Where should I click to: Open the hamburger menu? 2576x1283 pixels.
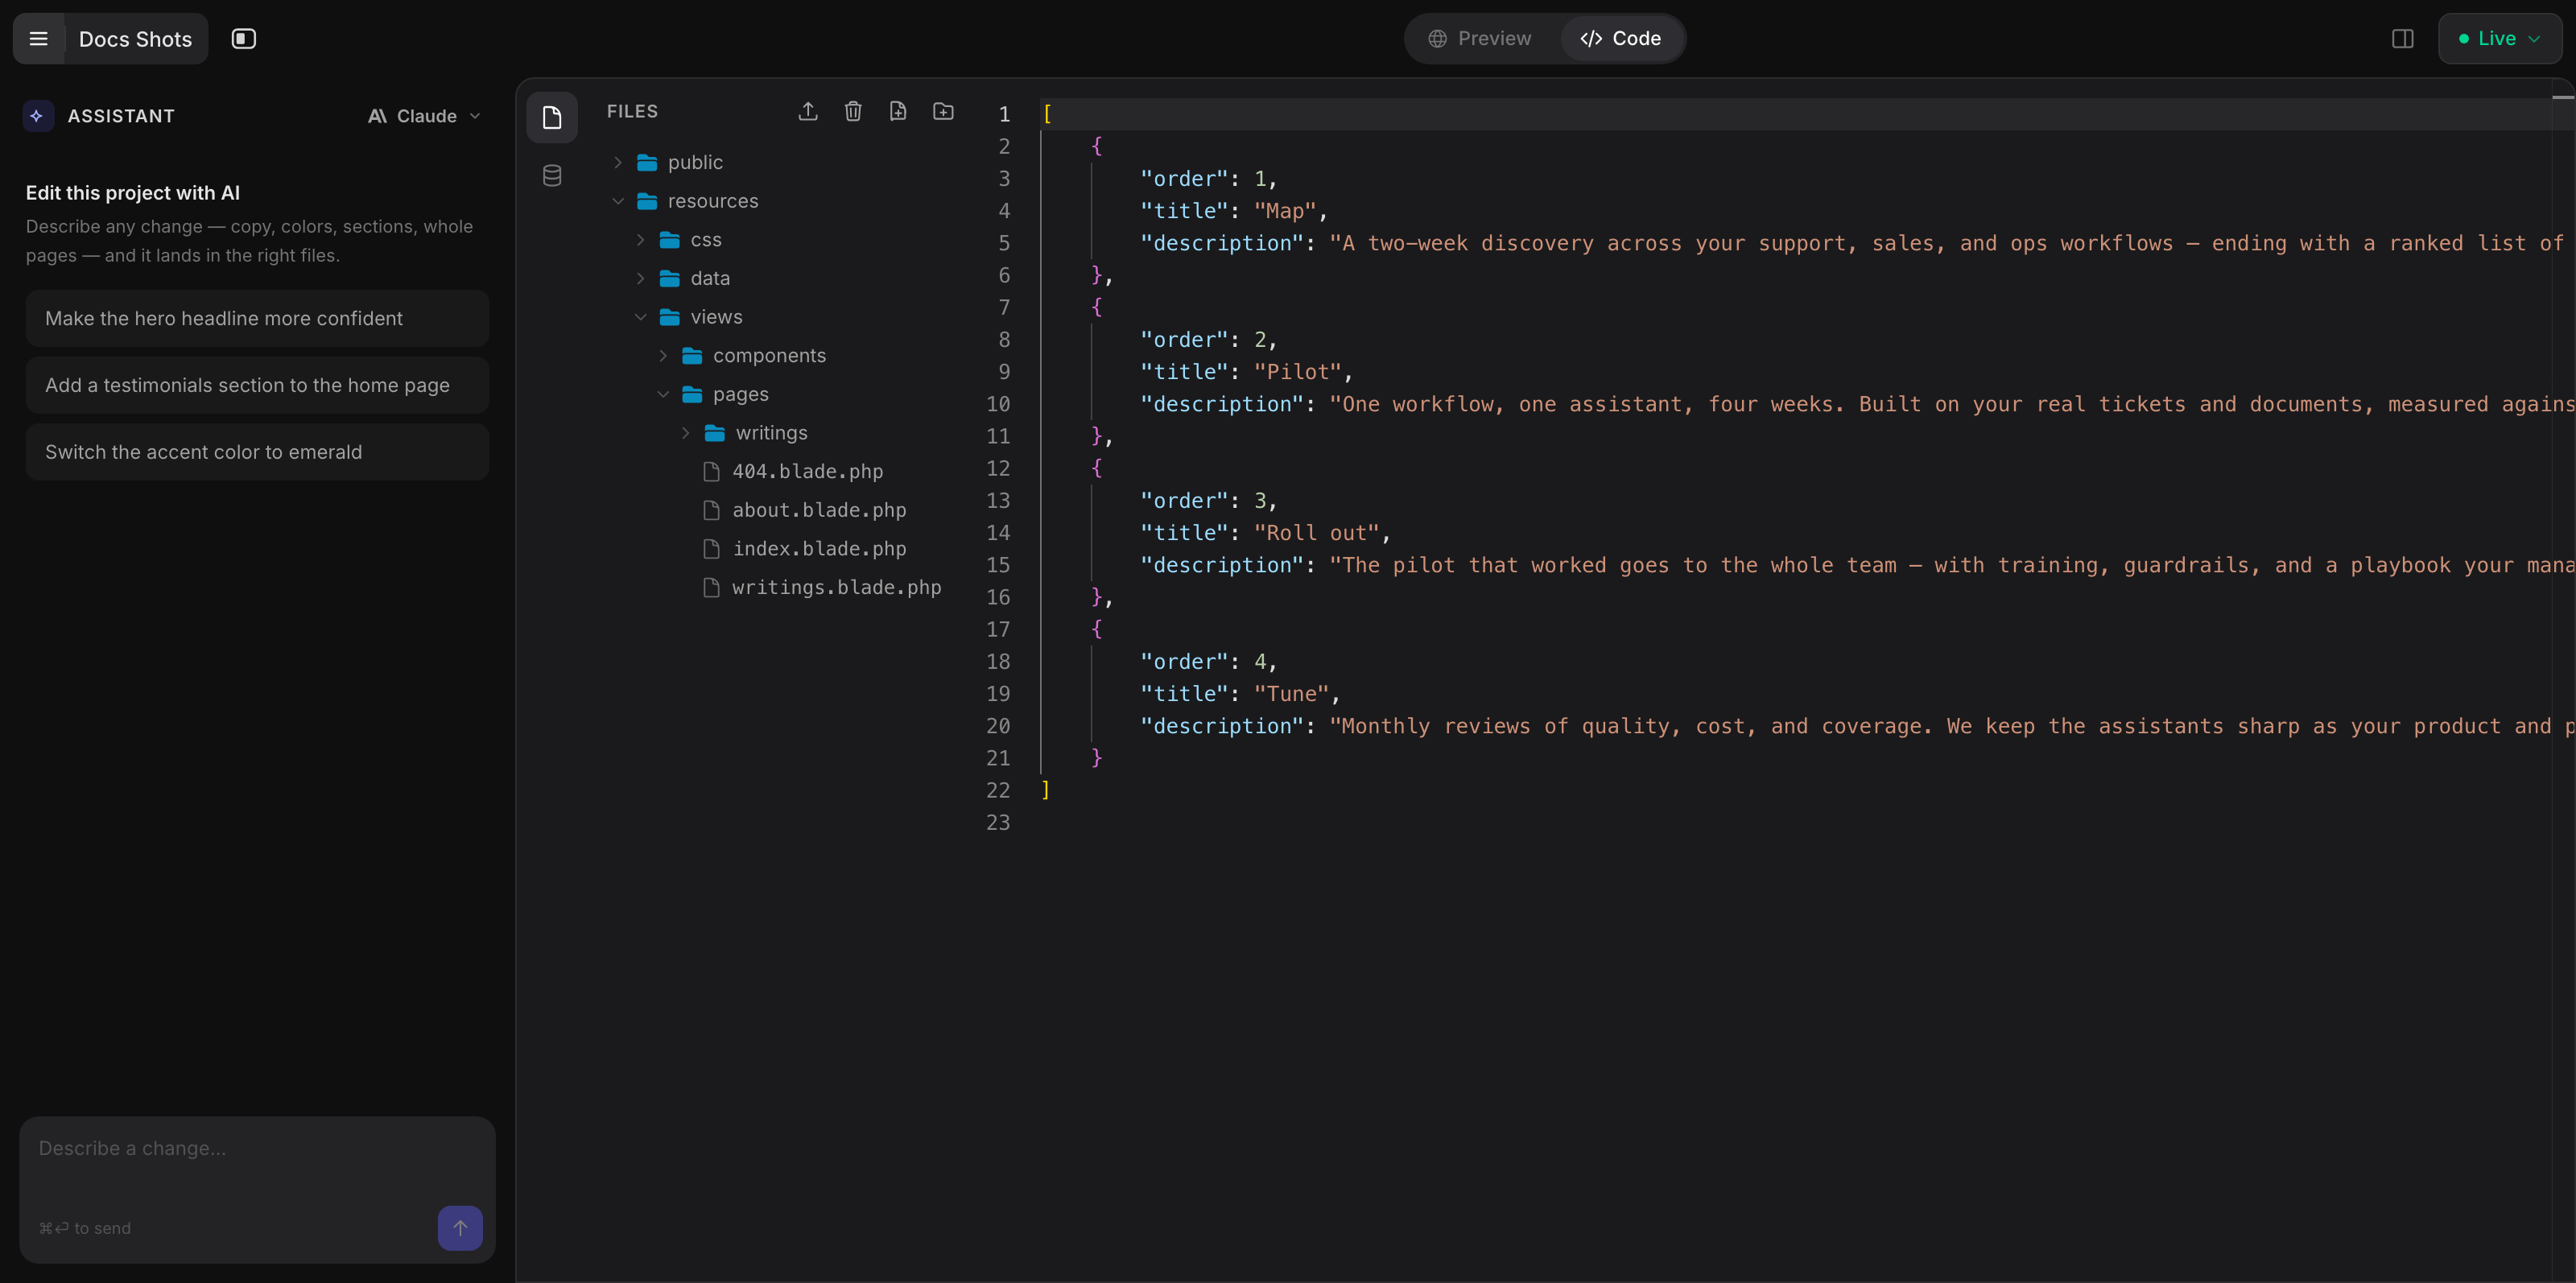pyautogui.click(x=38, y=38)
